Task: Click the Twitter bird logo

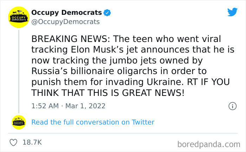Action: (x=232, y=12)
